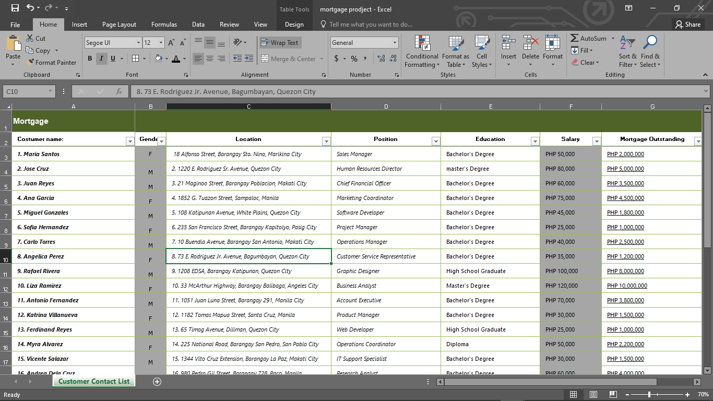Click the Share button
The image size is (713, 401).
tap(687, 25)
